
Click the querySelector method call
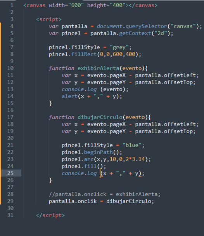[x=146, y=26]
